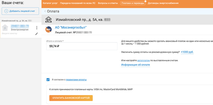The height and width of the screenshot is (105, 213).
Task: Expand the Информация об оплате link
Action: (136, 65)
